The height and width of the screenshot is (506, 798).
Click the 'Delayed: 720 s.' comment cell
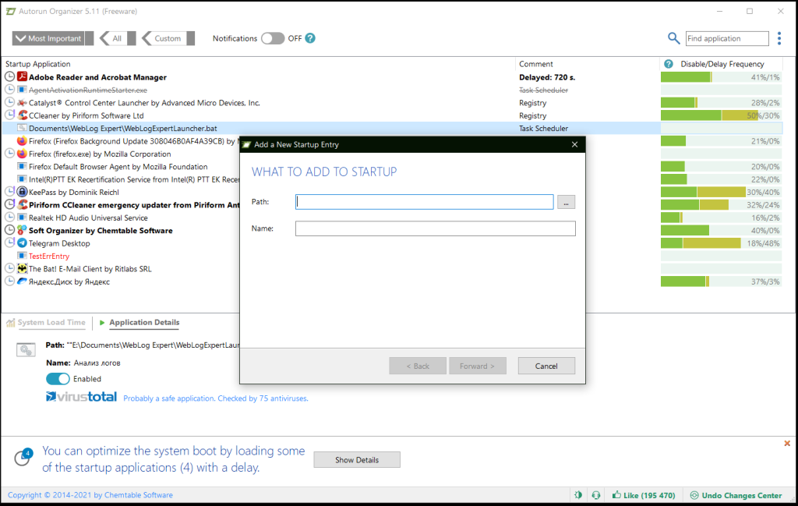547,77
